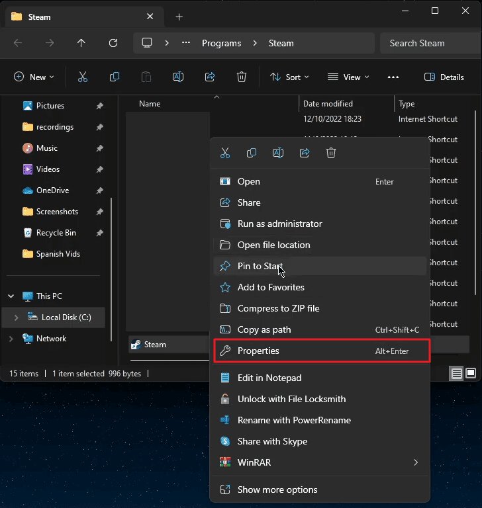Choose Compress to ZIP file
Image resolution: width=482 pixels, height=508 pixels.
coord(320,308)
